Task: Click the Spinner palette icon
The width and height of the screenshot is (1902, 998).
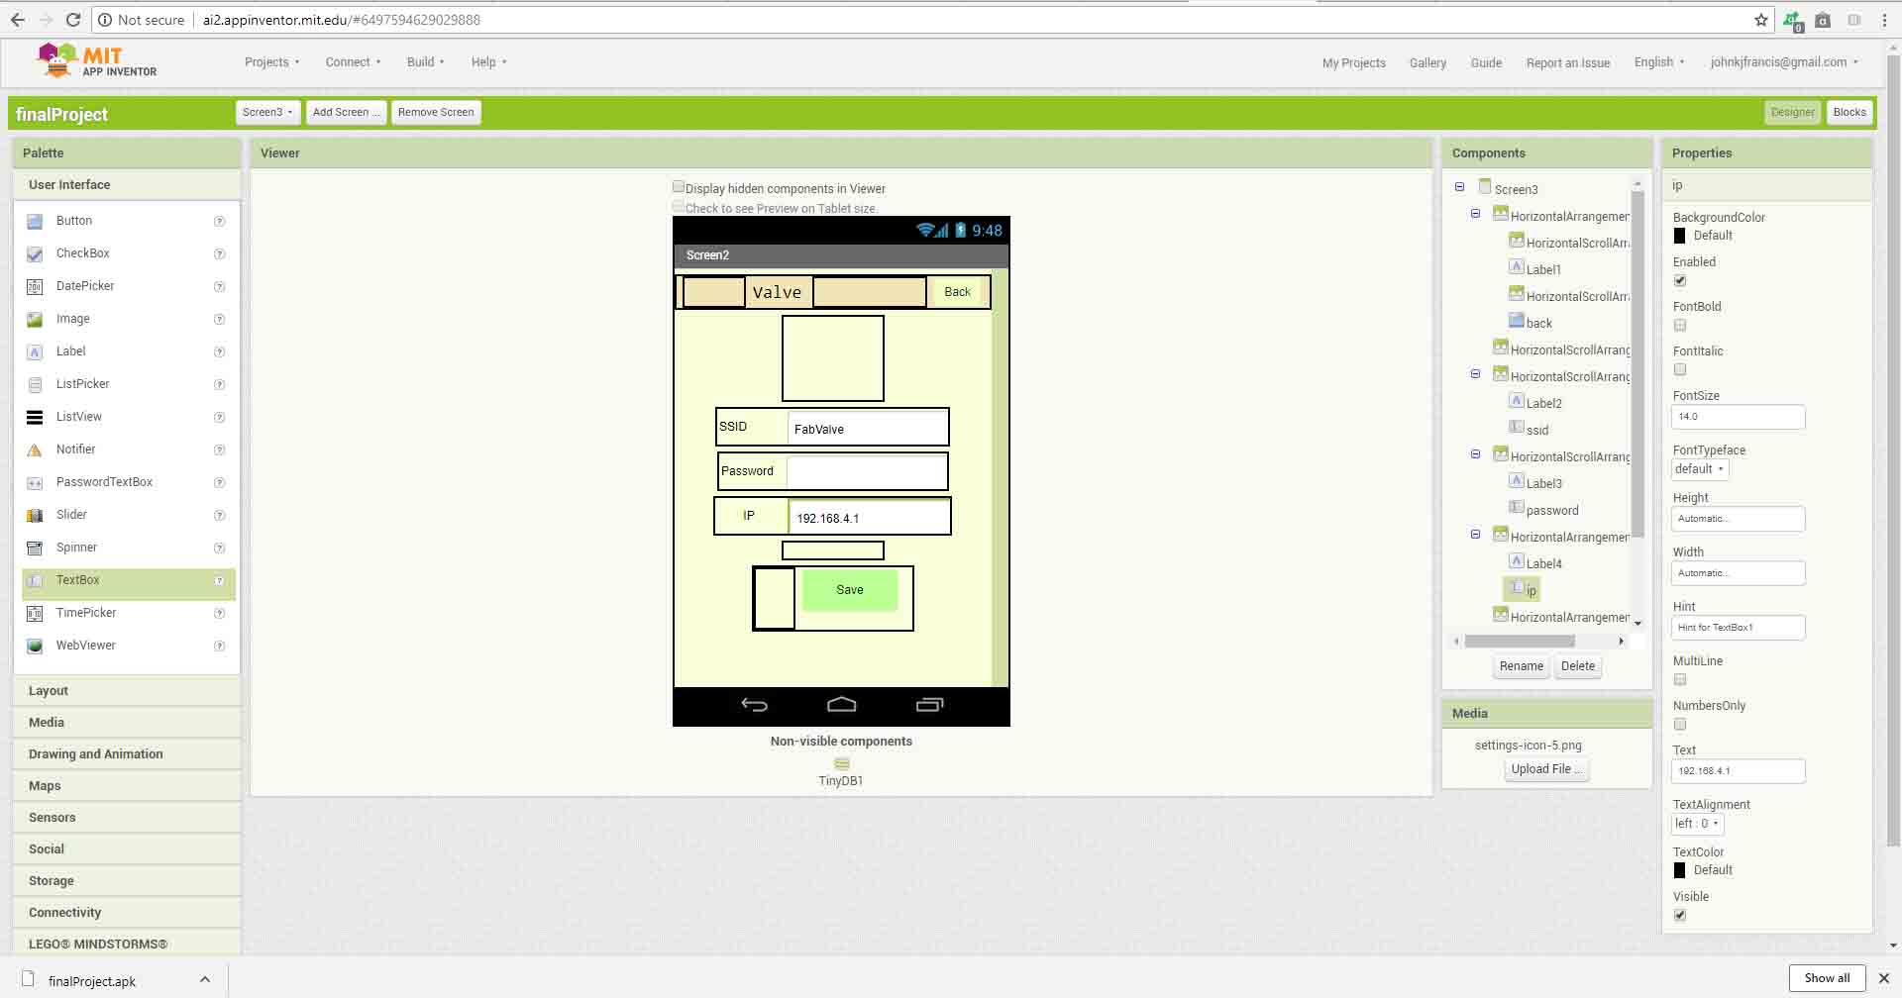Action: point(35,548)
